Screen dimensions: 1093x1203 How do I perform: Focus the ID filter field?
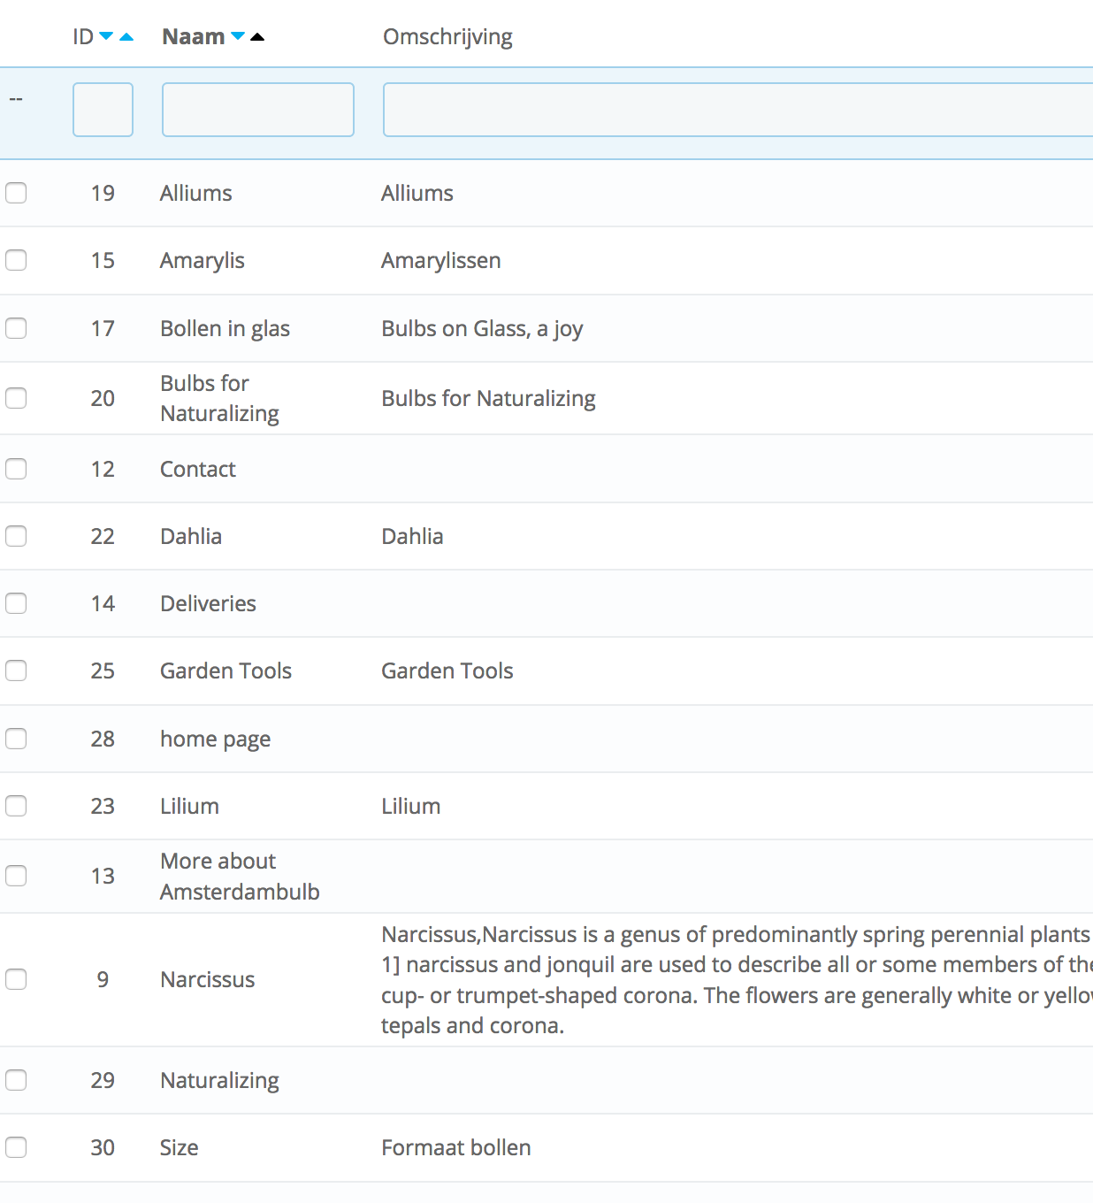click(103, 110)
